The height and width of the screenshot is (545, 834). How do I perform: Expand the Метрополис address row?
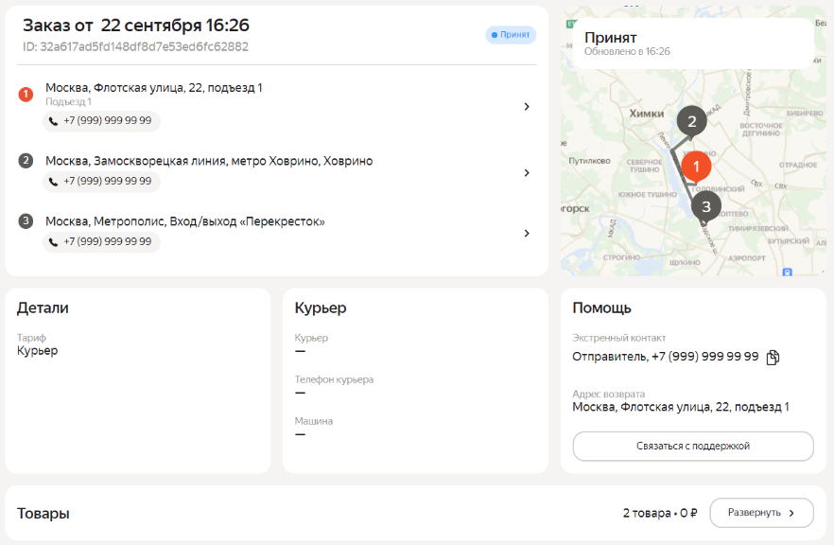pos(527,233)
